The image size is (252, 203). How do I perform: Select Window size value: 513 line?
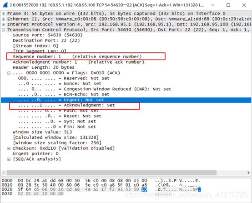tap(42, 132)
